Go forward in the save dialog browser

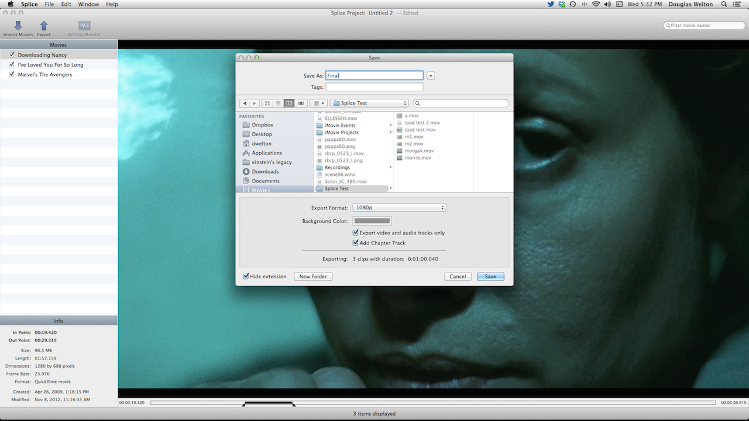click(x=254, y=103)
